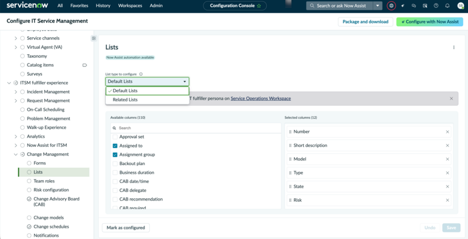Open the All menu

(60, 6)
